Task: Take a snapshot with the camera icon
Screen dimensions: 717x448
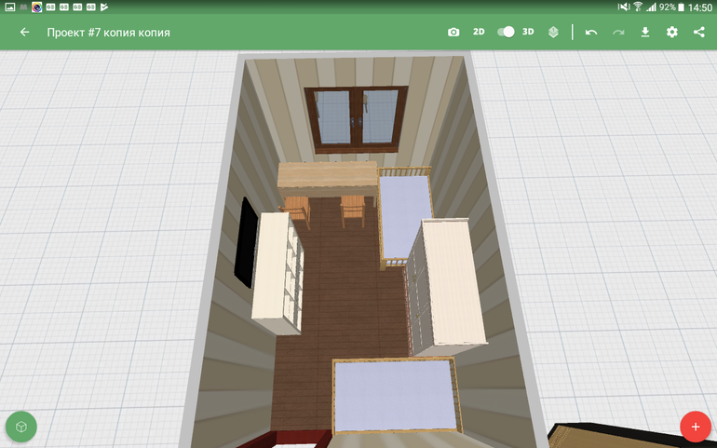Action: 453,33
